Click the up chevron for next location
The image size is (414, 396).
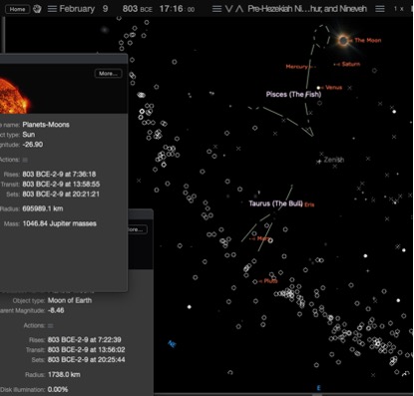pos(239,9)
